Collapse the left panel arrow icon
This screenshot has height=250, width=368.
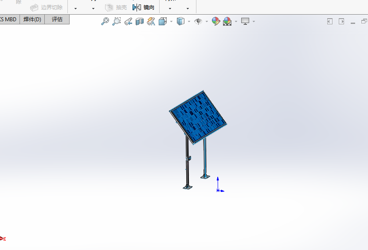coord(330,21)
